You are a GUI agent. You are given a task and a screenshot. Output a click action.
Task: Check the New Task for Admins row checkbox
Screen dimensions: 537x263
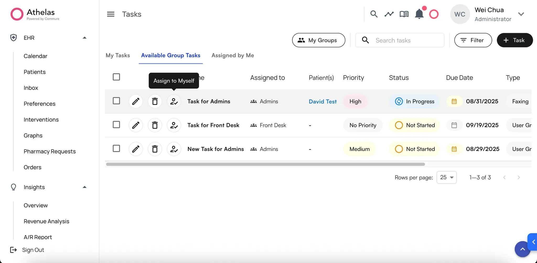(x=116, y=148)
